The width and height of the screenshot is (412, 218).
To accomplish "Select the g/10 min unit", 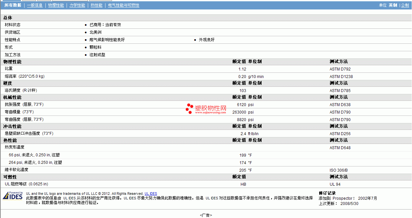I will (256, 77).
